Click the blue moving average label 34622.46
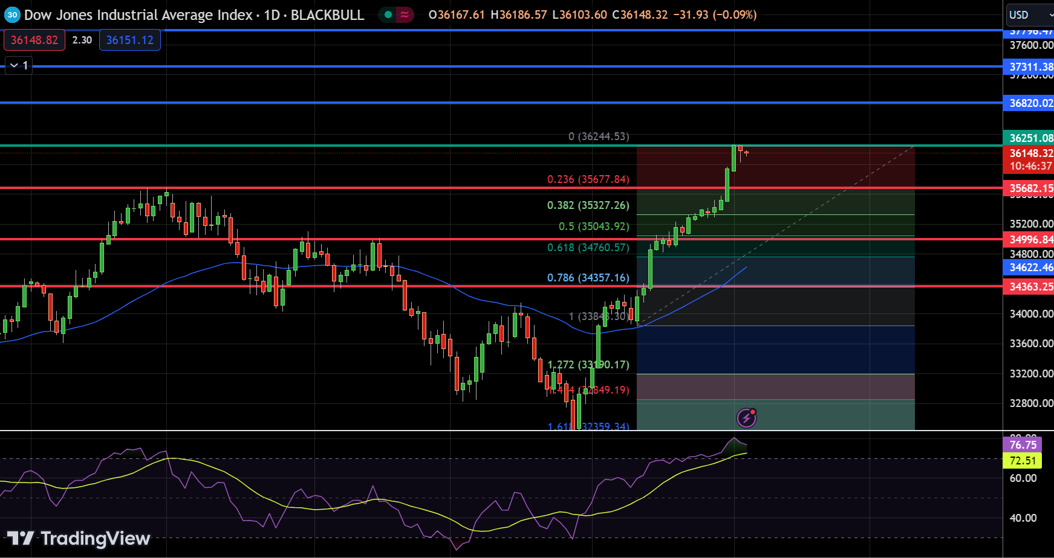 pyautogui.click(x=1029, y=268)
